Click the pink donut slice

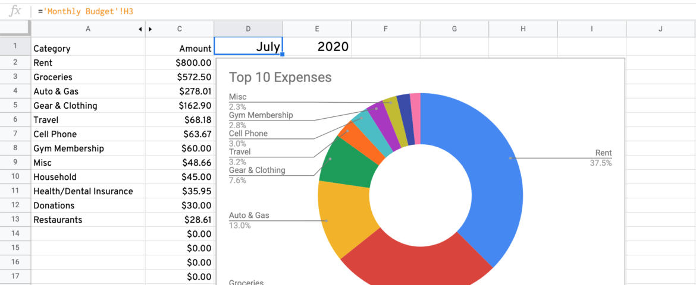(x=415, y=118)
